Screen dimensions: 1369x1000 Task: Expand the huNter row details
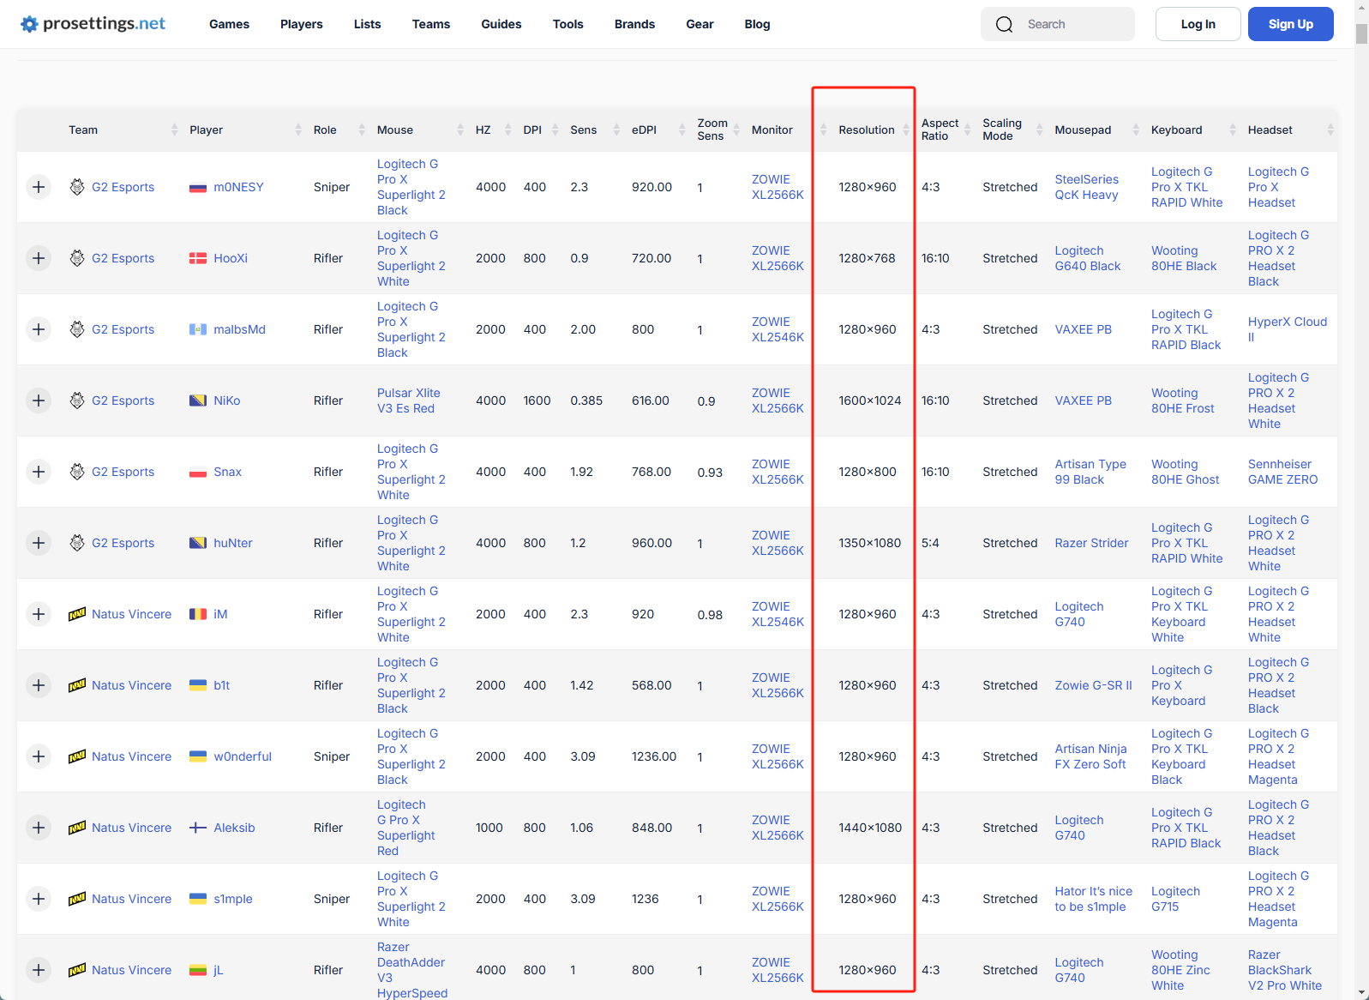coord(39,543)
